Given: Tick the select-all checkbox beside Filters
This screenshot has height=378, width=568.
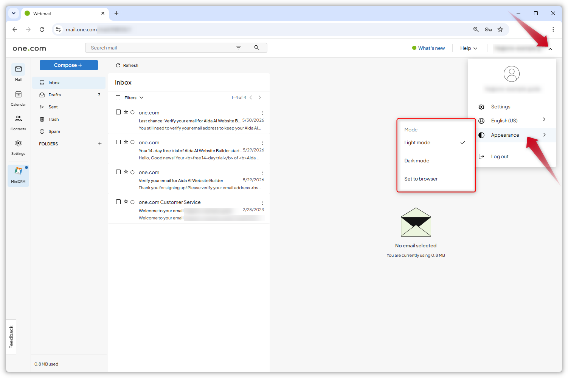Looking at the screenshot, I should (x=118, y=97).
